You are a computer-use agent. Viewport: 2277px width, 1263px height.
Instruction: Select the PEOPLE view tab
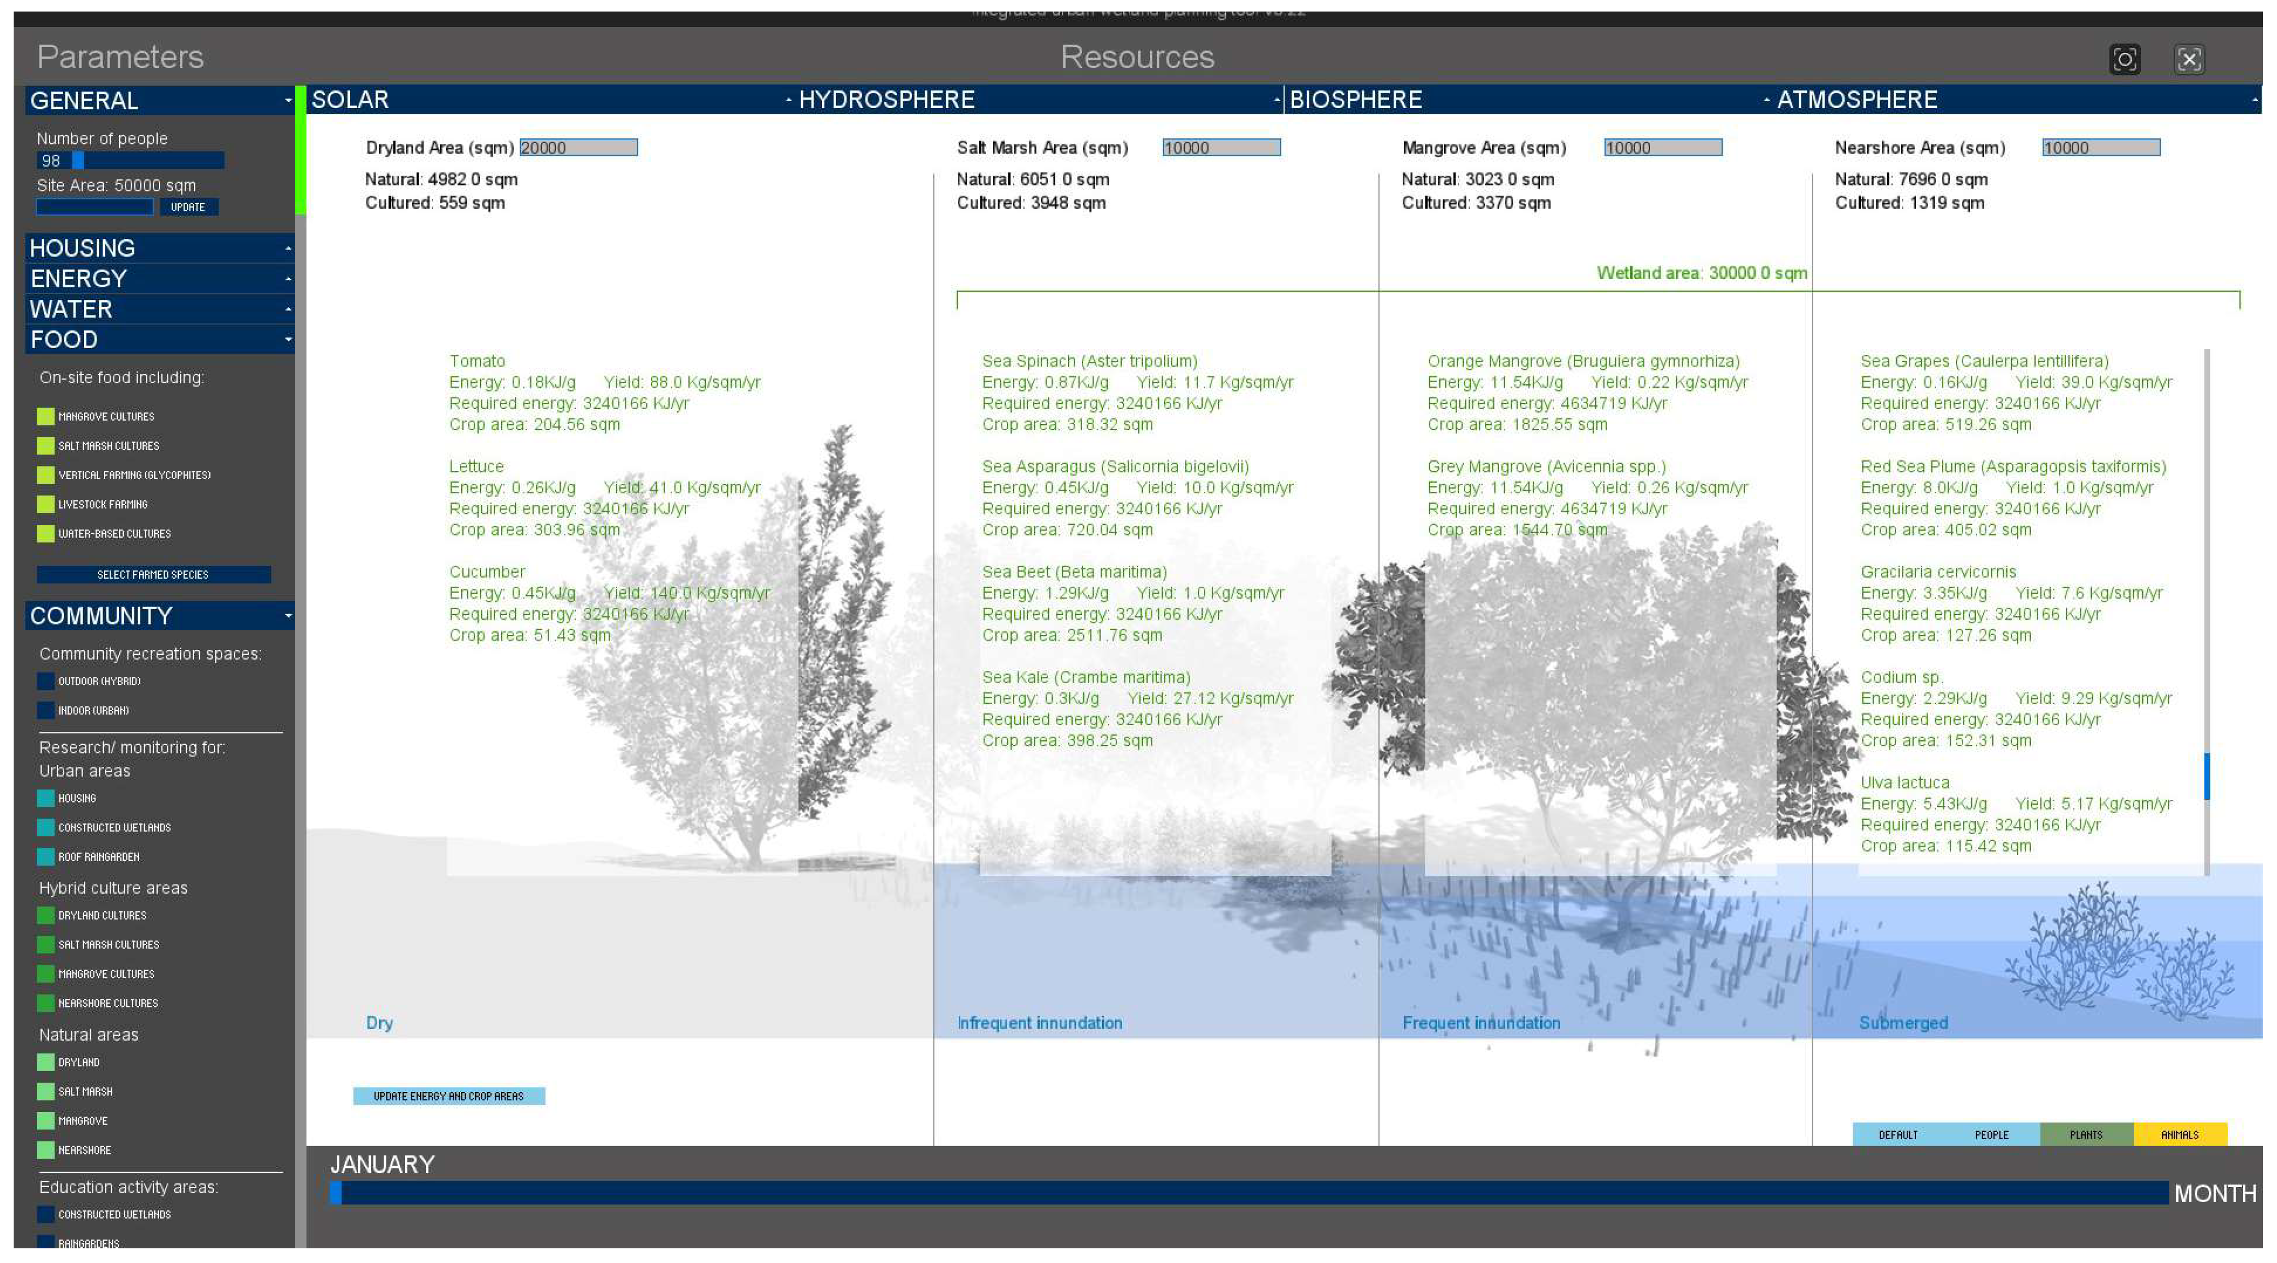[1992, 1135]
